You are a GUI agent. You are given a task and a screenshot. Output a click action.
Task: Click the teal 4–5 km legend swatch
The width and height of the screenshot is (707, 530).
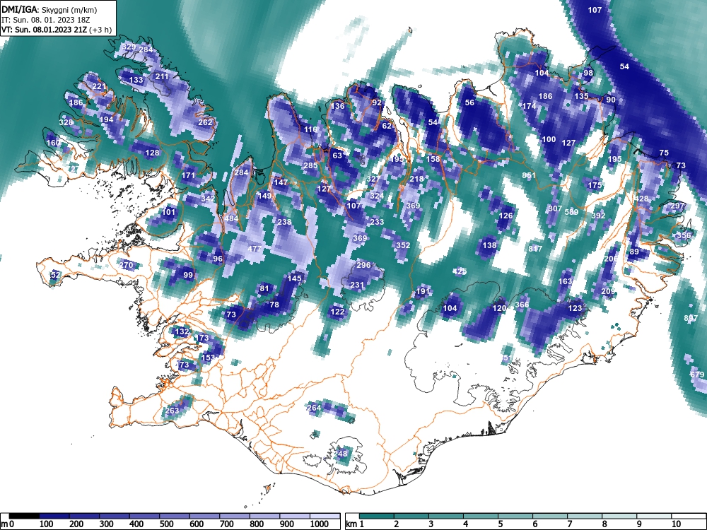coord(481,516)
